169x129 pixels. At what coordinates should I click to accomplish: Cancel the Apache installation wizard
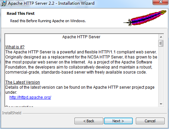pyautogui.click(x=150, y=121)
